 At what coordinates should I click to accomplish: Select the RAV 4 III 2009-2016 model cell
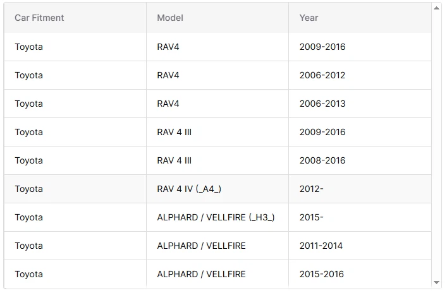pos(175,132)
